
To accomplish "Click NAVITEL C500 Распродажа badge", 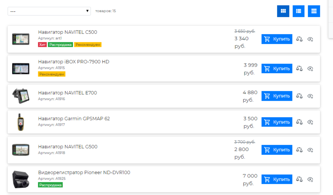I will tap(60, 45).
